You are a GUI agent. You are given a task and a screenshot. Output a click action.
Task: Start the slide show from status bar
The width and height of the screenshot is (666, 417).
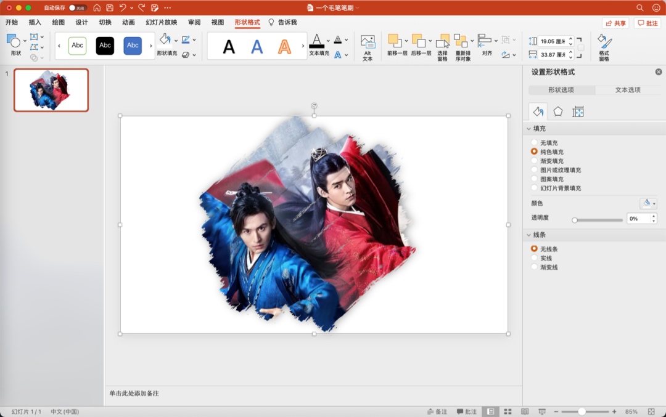click(x=542, y=411)
